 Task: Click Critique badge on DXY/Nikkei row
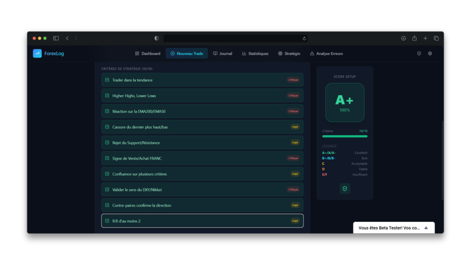[293, 190]
